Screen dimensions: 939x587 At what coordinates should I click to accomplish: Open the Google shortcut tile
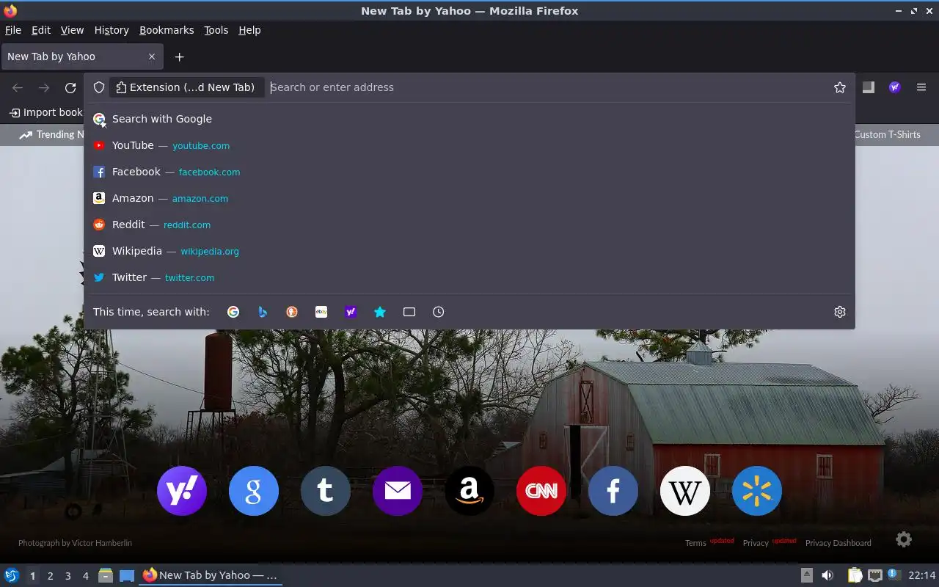point(254,491)
